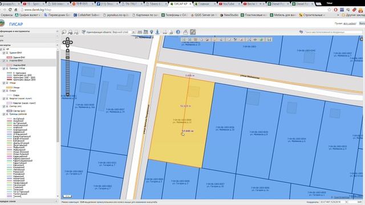365x205 pixels.
Task: Expand the Порядок слоев panel at bottom left
Action: coord(56,201)
